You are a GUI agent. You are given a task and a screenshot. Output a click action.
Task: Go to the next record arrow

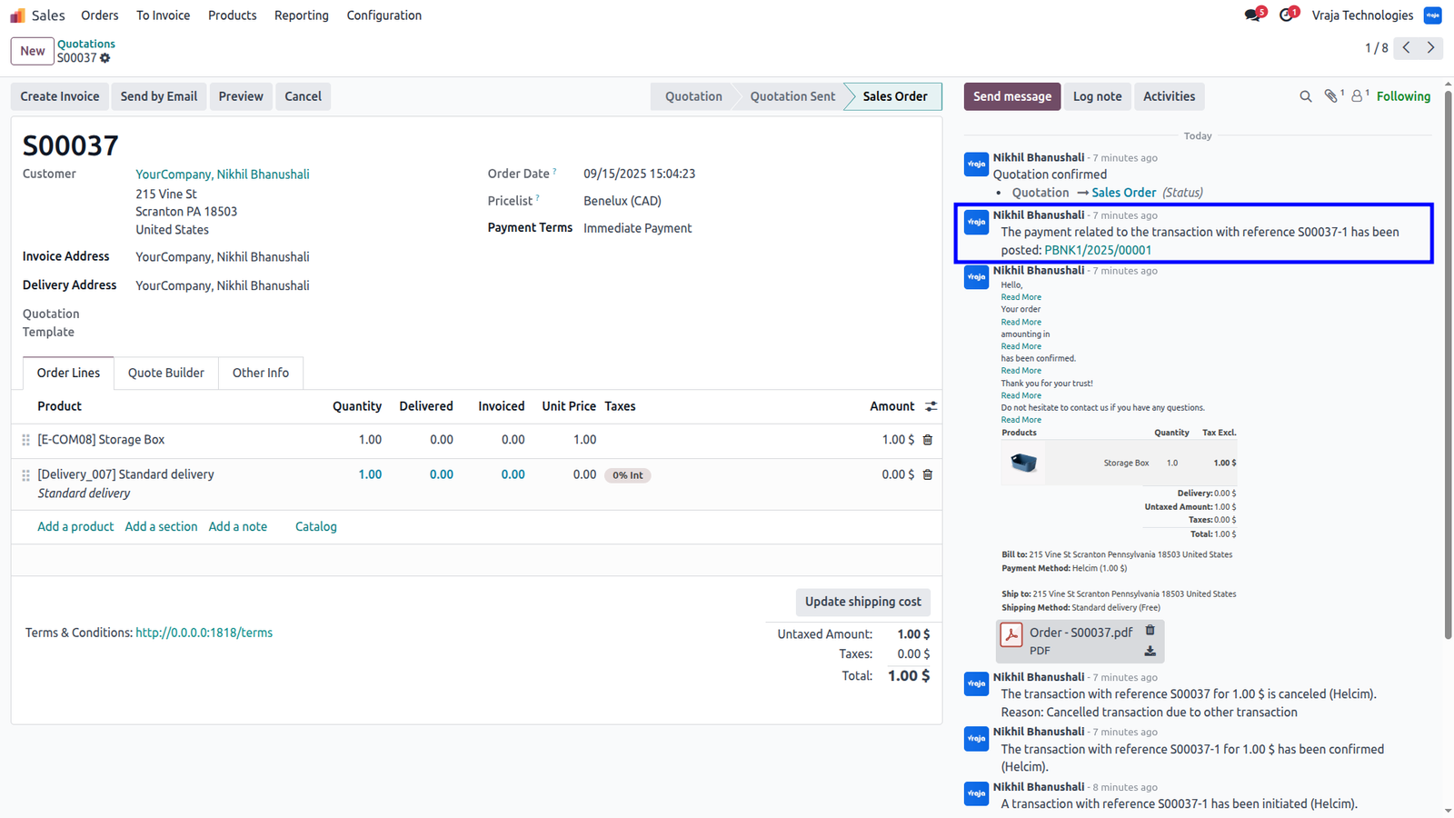(x=1430, y=47)
